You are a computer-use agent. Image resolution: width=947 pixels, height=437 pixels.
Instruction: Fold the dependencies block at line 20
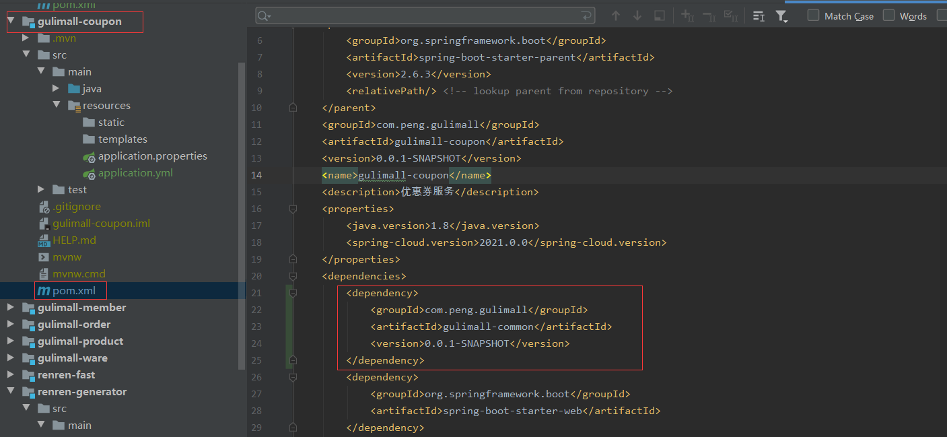coord(293,276)
